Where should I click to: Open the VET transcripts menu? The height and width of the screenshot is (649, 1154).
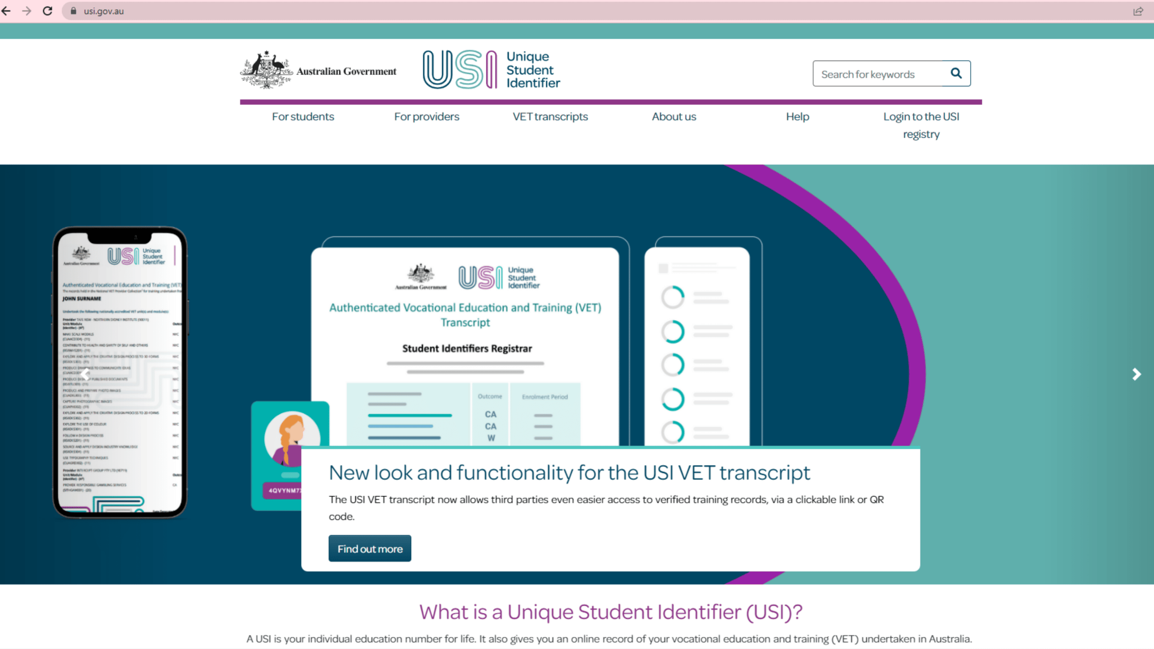click(550, 117)
